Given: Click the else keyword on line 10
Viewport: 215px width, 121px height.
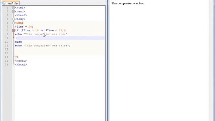Looking at the screenshot, I should click(18, 42).
